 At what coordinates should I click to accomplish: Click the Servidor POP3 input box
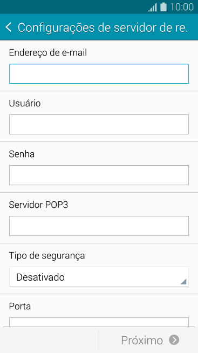click(x=99, y=226)
